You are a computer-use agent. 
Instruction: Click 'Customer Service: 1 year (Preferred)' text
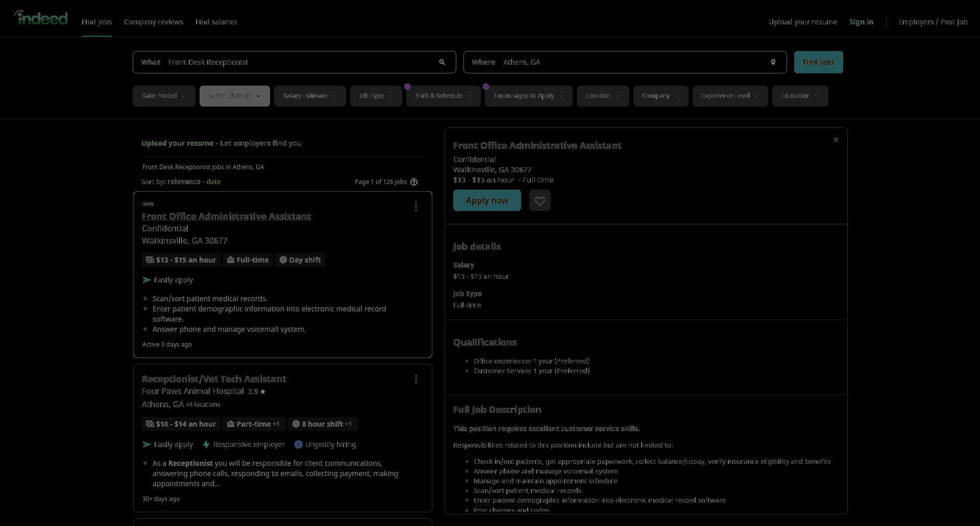[531, 371]
